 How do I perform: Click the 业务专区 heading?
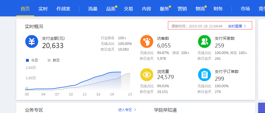(34, 110)
